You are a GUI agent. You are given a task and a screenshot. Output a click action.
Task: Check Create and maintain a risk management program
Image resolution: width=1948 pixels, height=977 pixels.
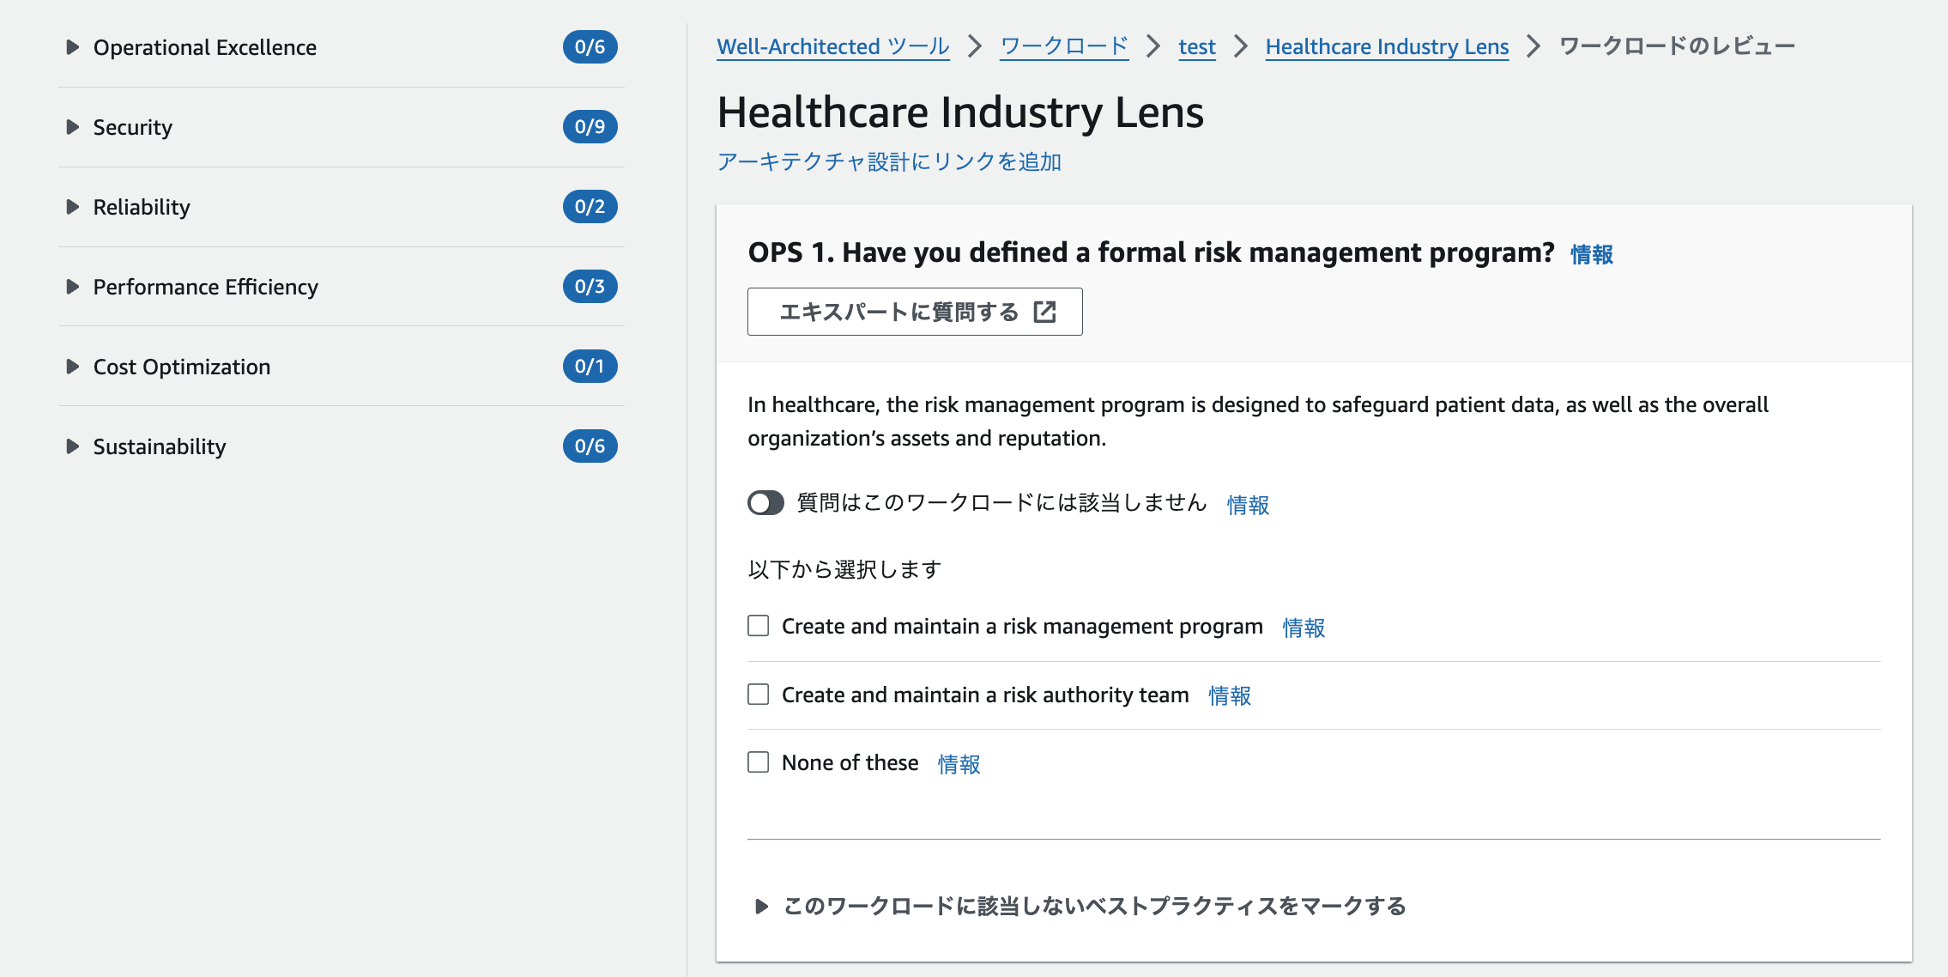coord(758,626)
